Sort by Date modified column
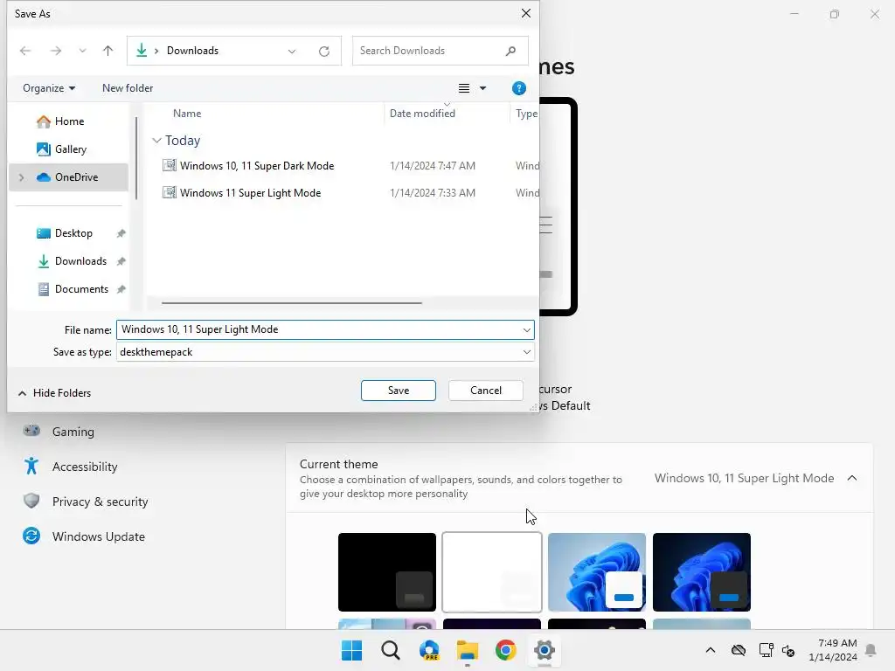This screenshot has height=671, width=895. pyautogui.click(x=422, y=113)
